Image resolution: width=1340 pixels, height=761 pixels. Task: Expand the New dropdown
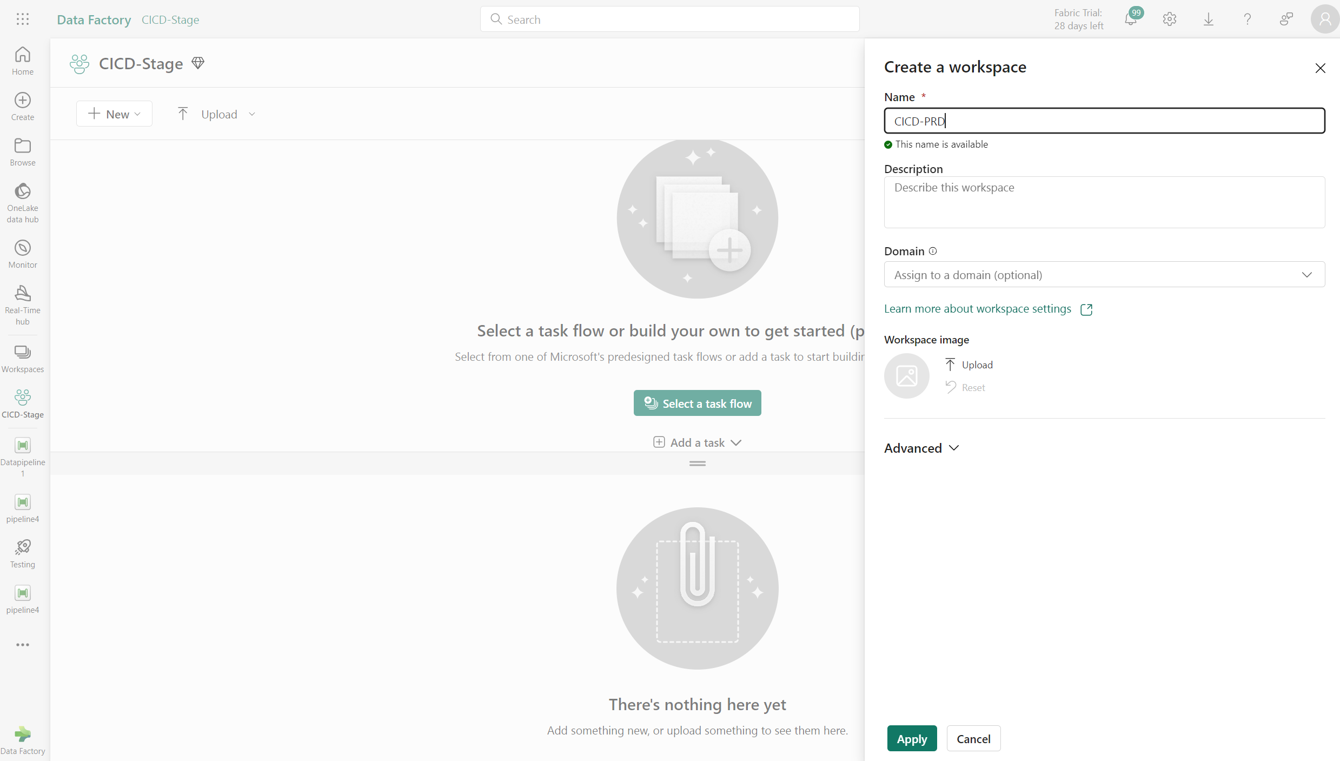[x=114, y=114]
